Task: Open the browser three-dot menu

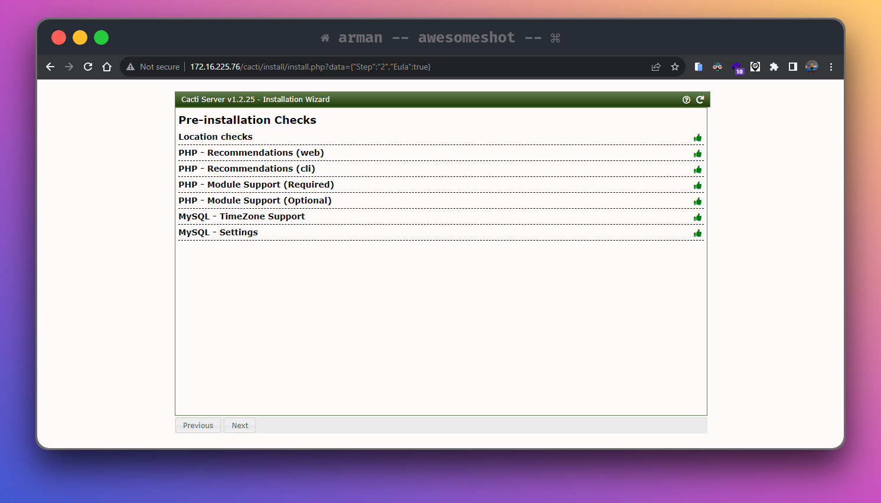Action: pos(831,67)
